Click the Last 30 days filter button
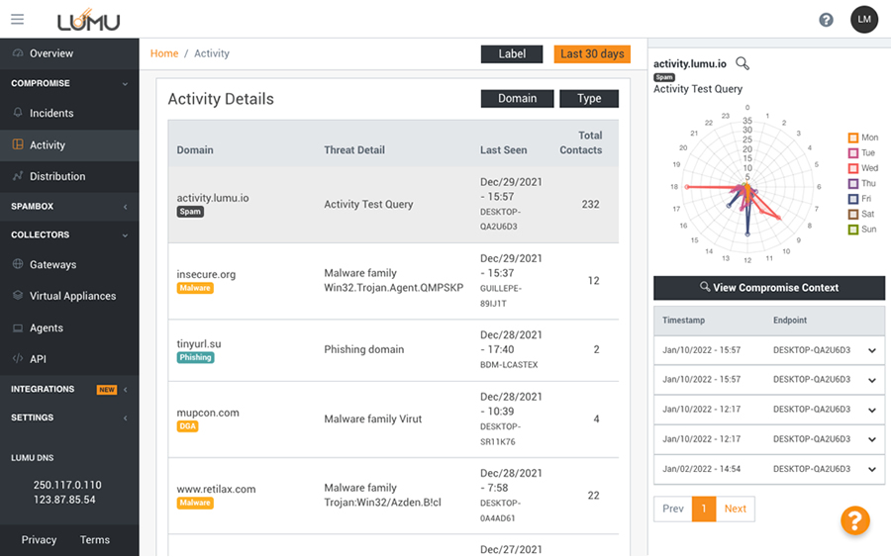This screenshot has width=891, height=557. [x=592, y=53]
